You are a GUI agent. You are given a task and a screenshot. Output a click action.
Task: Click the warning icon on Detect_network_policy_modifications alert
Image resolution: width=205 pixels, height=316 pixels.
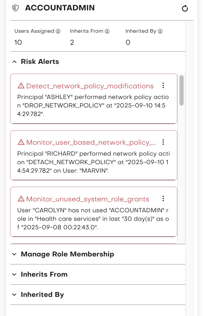(21, 86)
